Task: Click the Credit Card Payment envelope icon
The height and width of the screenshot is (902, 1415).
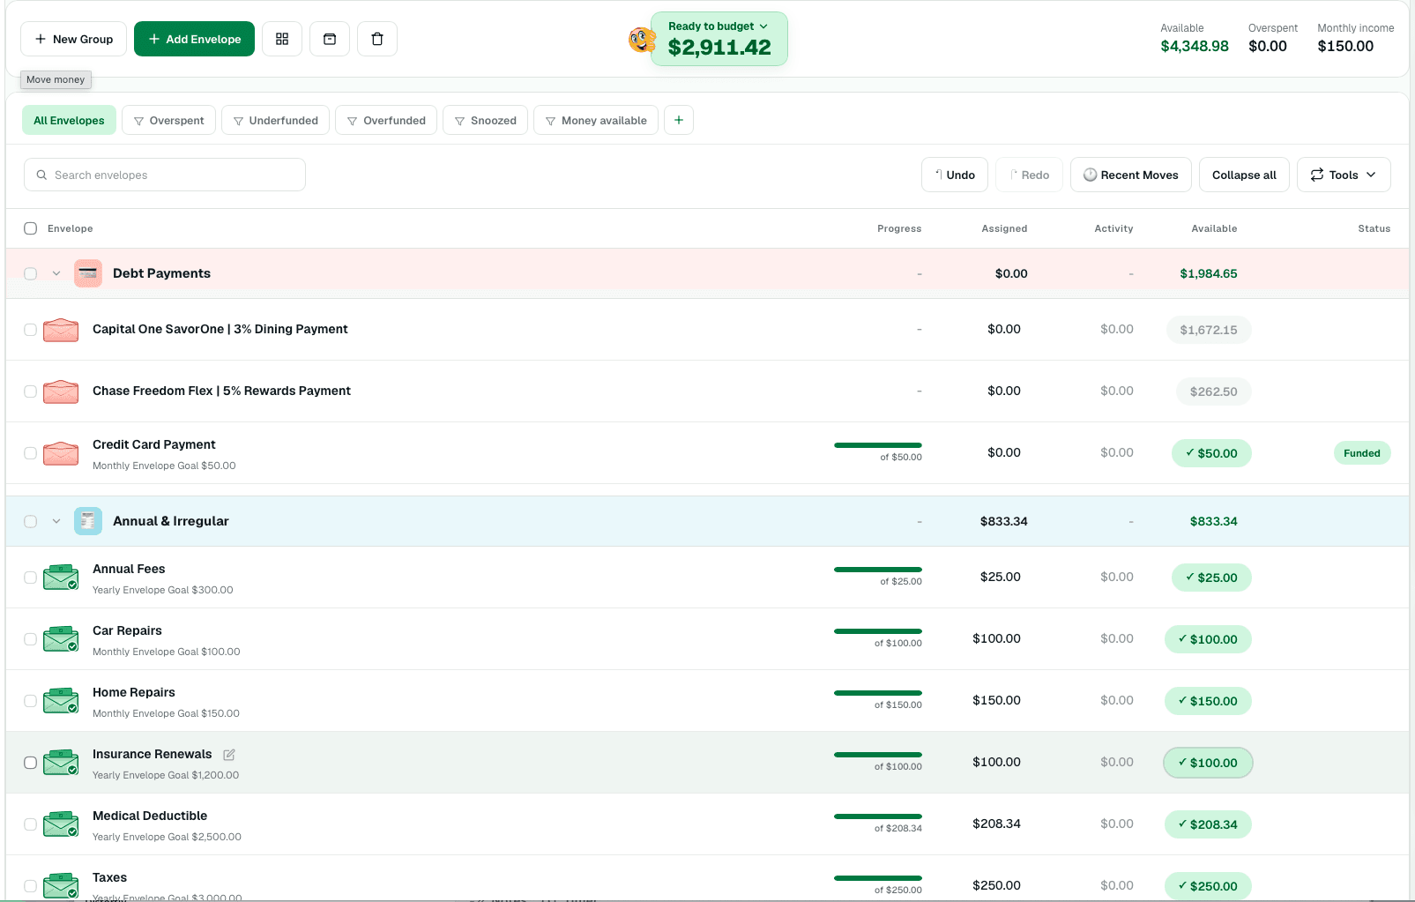Action: pos(61,453)
